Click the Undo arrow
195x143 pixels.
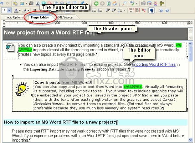coord(2,3)
